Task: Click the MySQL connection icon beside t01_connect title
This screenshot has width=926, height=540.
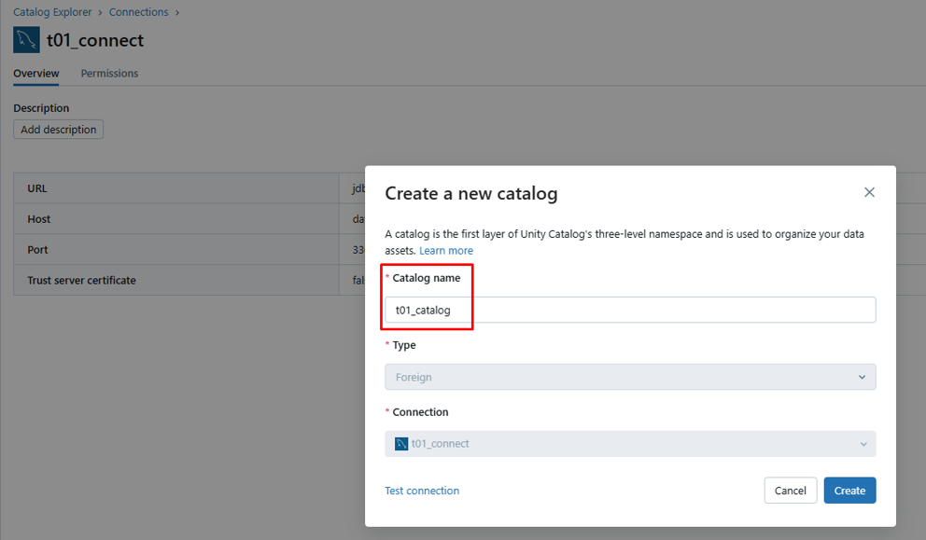Action: click(x=26, y=40)
